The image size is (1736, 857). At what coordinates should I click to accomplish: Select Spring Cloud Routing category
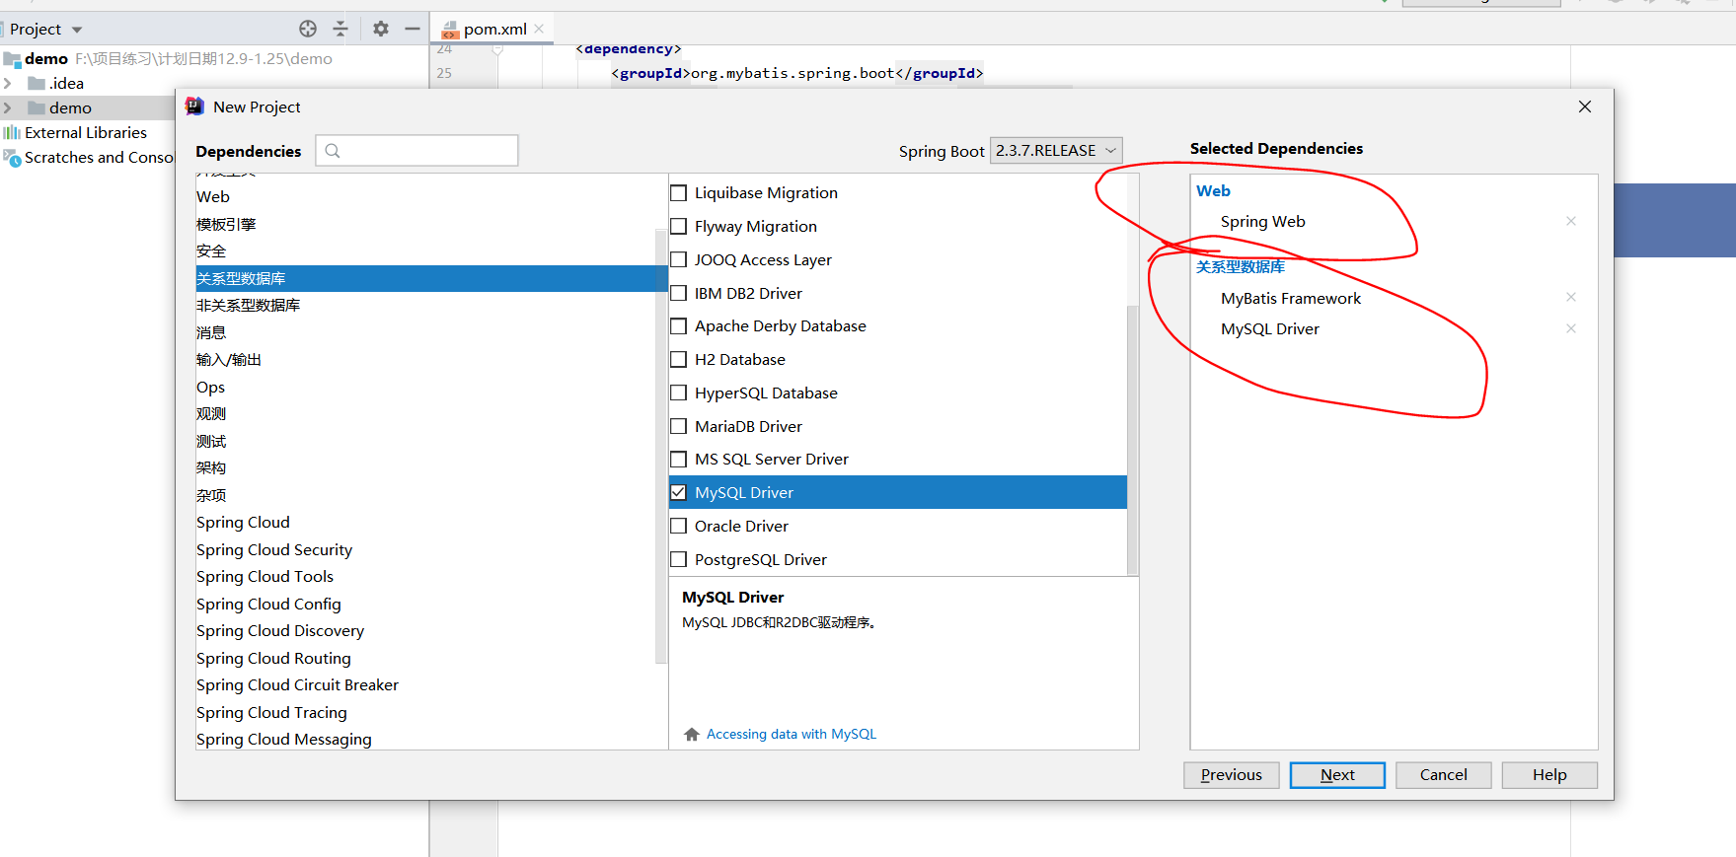click(x=273, y=659)
